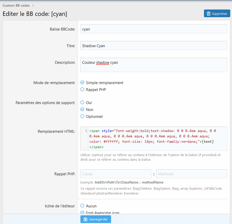Select Oui for support option parameters
Image resolution: width=232 pixels, height=224 pixels.
(82, 103)
